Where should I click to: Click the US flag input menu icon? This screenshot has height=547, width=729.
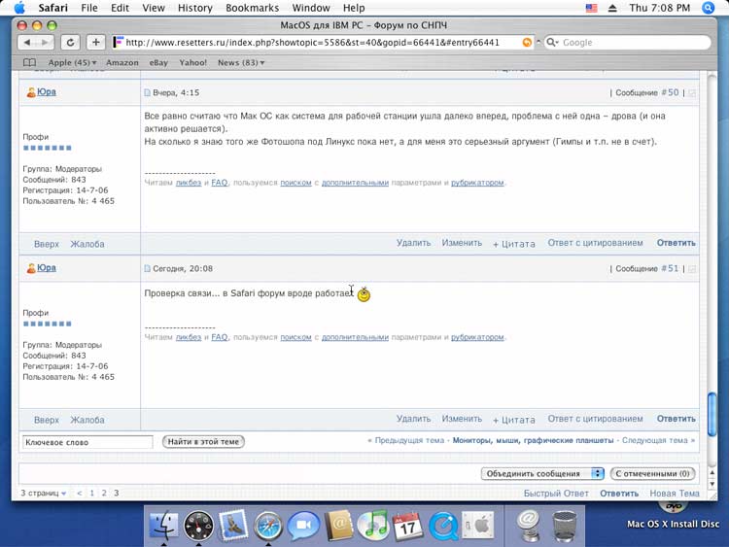591,8
